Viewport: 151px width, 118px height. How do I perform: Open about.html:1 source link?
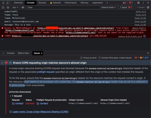tap(139, 28)
